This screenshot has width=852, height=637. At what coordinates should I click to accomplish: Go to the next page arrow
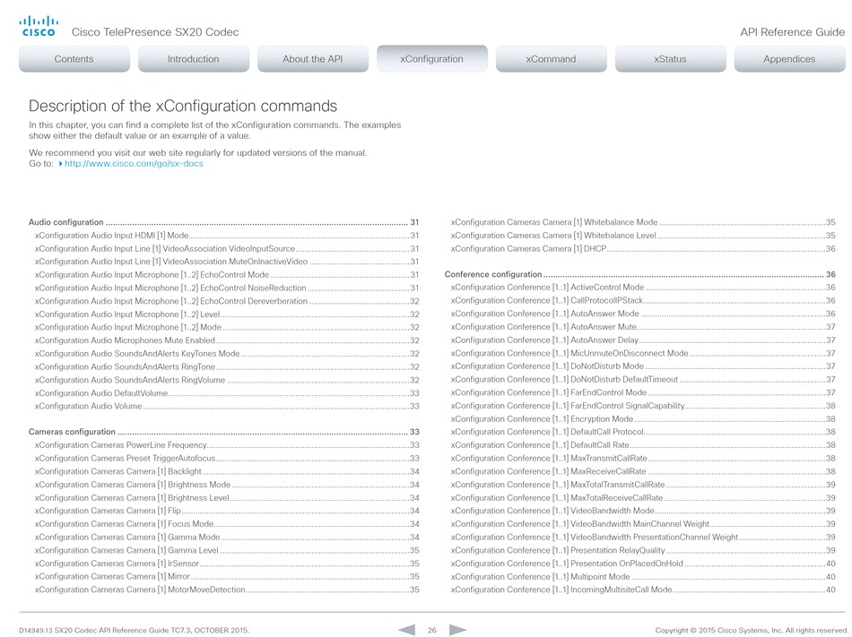[x=457, y=630]
